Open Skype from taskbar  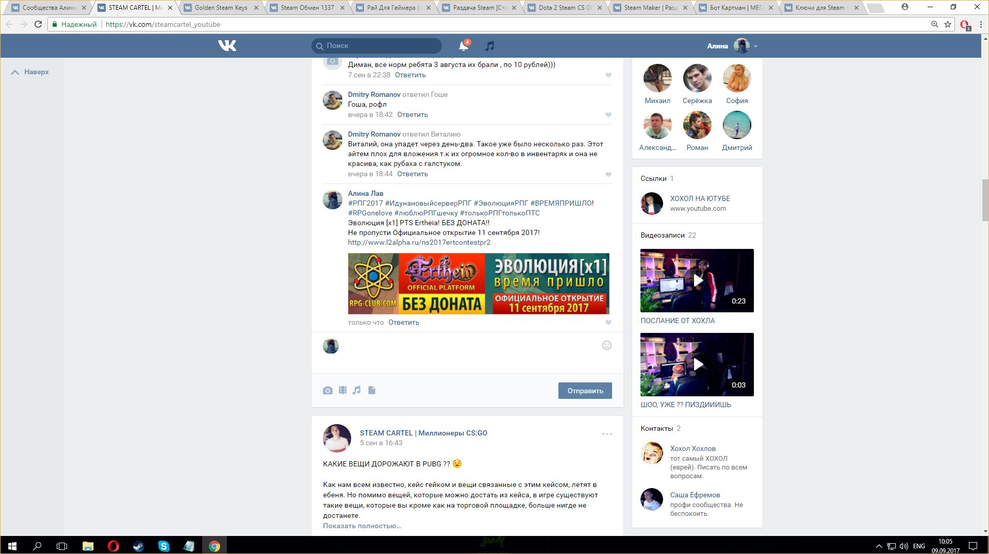click(163, 546)
